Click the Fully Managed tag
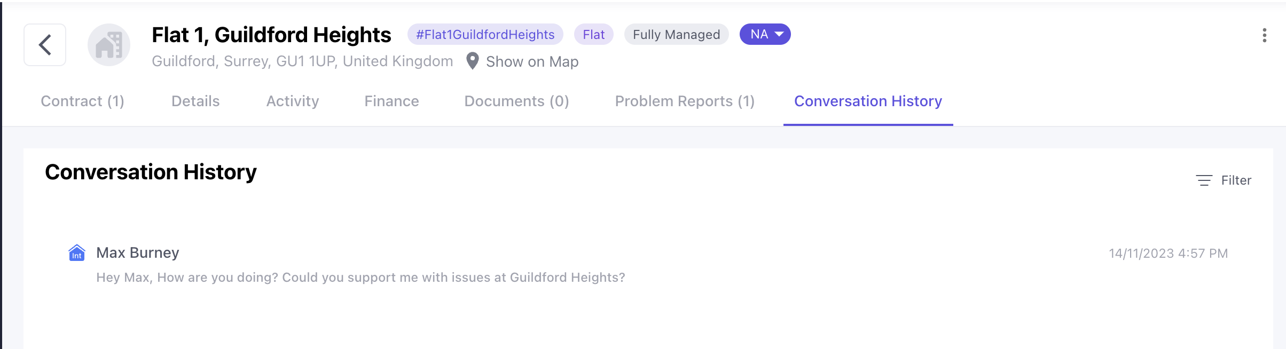Viewport: 1286px width, 349px height. (676, 34)
